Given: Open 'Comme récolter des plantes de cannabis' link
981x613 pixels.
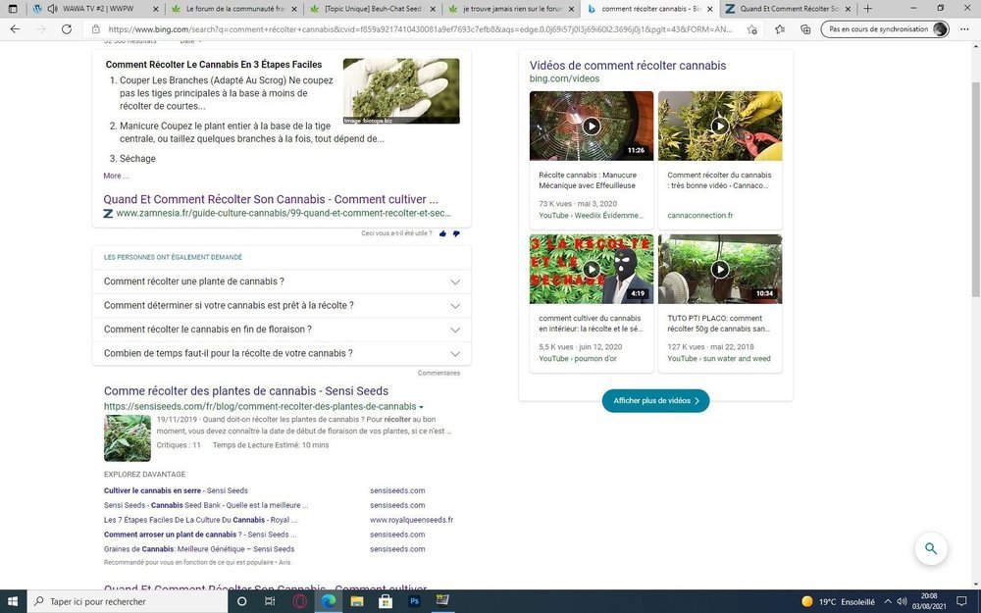Looking at the screenshot, I should (x=246, y=391).
